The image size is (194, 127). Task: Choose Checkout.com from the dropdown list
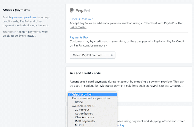(84, 117)
